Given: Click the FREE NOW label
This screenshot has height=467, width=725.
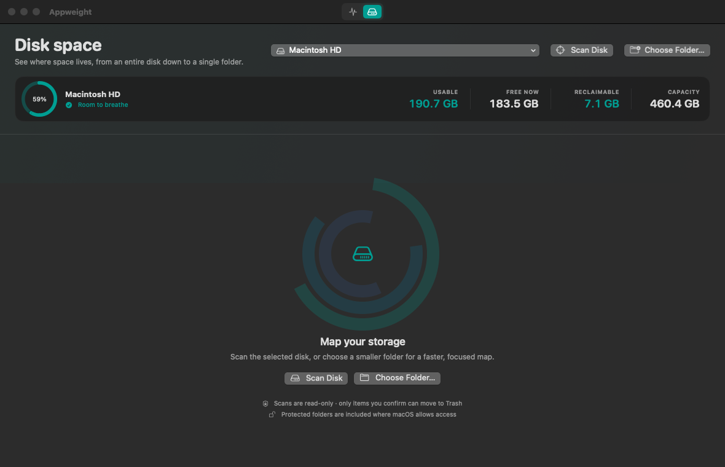Looking at the screenshot, I should pyautogui.click(x=522, y=92).
